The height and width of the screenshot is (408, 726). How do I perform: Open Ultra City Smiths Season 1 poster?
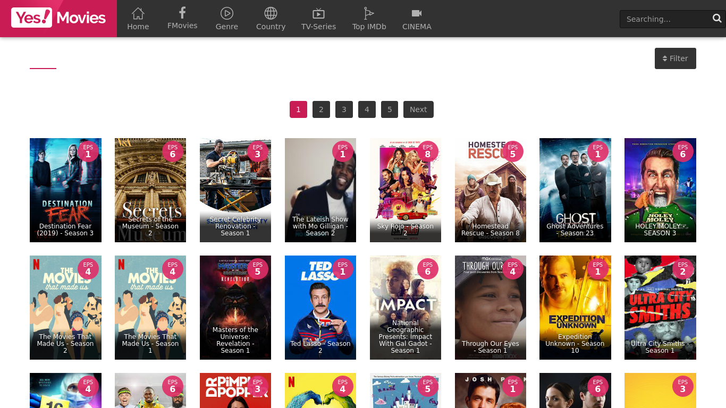660,308
